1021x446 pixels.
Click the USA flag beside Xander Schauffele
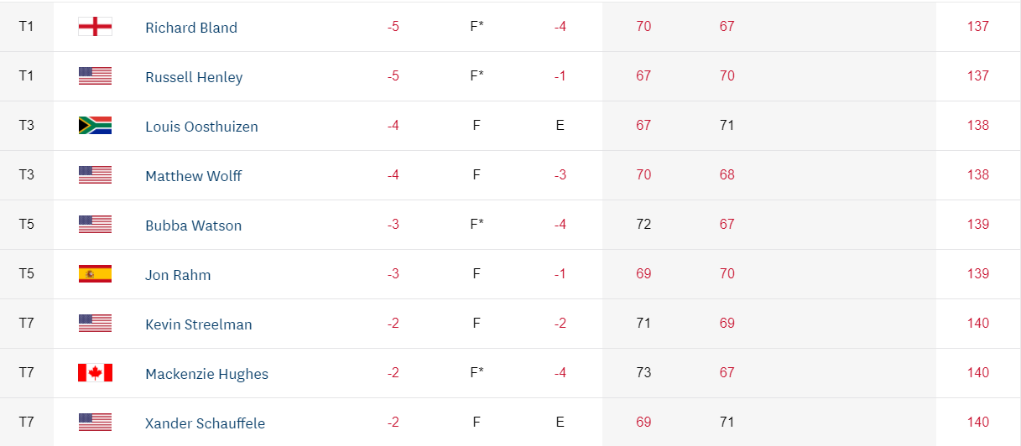(95, 423)
